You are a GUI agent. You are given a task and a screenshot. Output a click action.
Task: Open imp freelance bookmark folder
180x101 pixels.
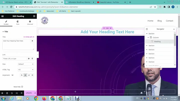(8, 11)
